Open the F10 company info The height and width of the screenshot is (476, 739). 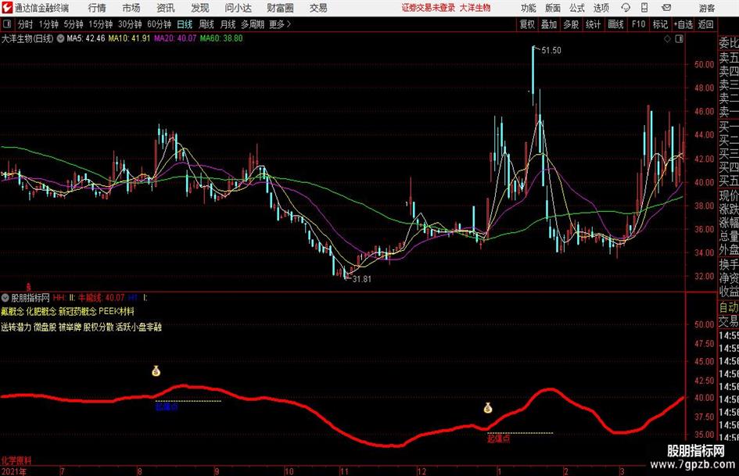click(x=639, y=24)
